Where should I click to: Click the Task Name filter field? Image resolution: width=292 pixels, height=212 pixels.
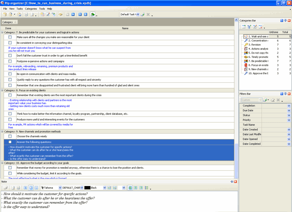click(x=276, y=125)
